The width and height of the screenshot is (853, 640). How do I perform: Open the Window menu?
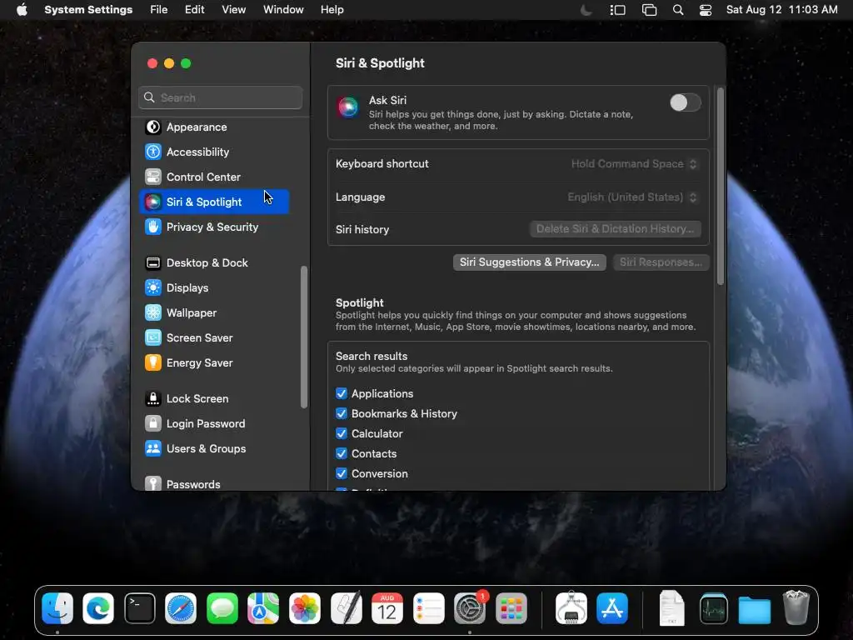pyautogui.click(x=283, y=10)
